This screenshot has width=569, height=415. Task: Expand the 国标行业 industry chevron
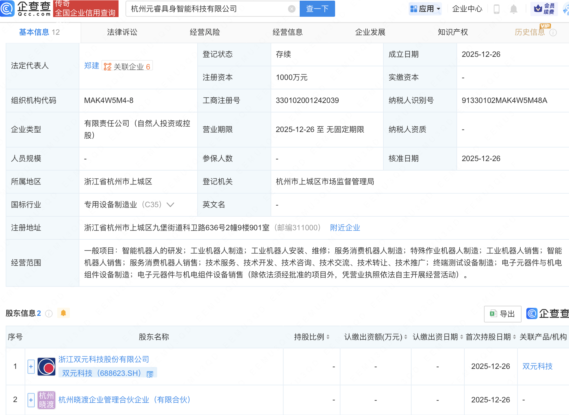[170, 205]
